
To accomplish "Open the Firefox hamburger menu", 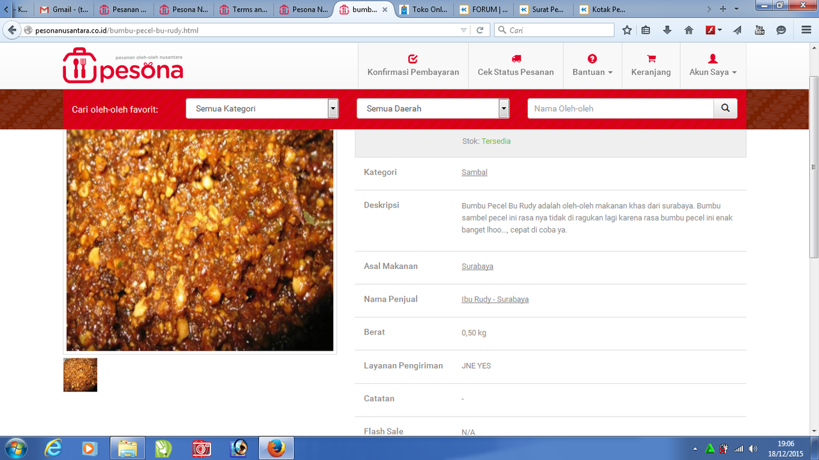I will click(806, 30).
